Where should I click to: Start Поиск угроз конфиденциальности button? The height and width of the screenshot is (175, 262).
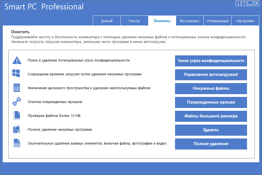click(x=211, y=61)
